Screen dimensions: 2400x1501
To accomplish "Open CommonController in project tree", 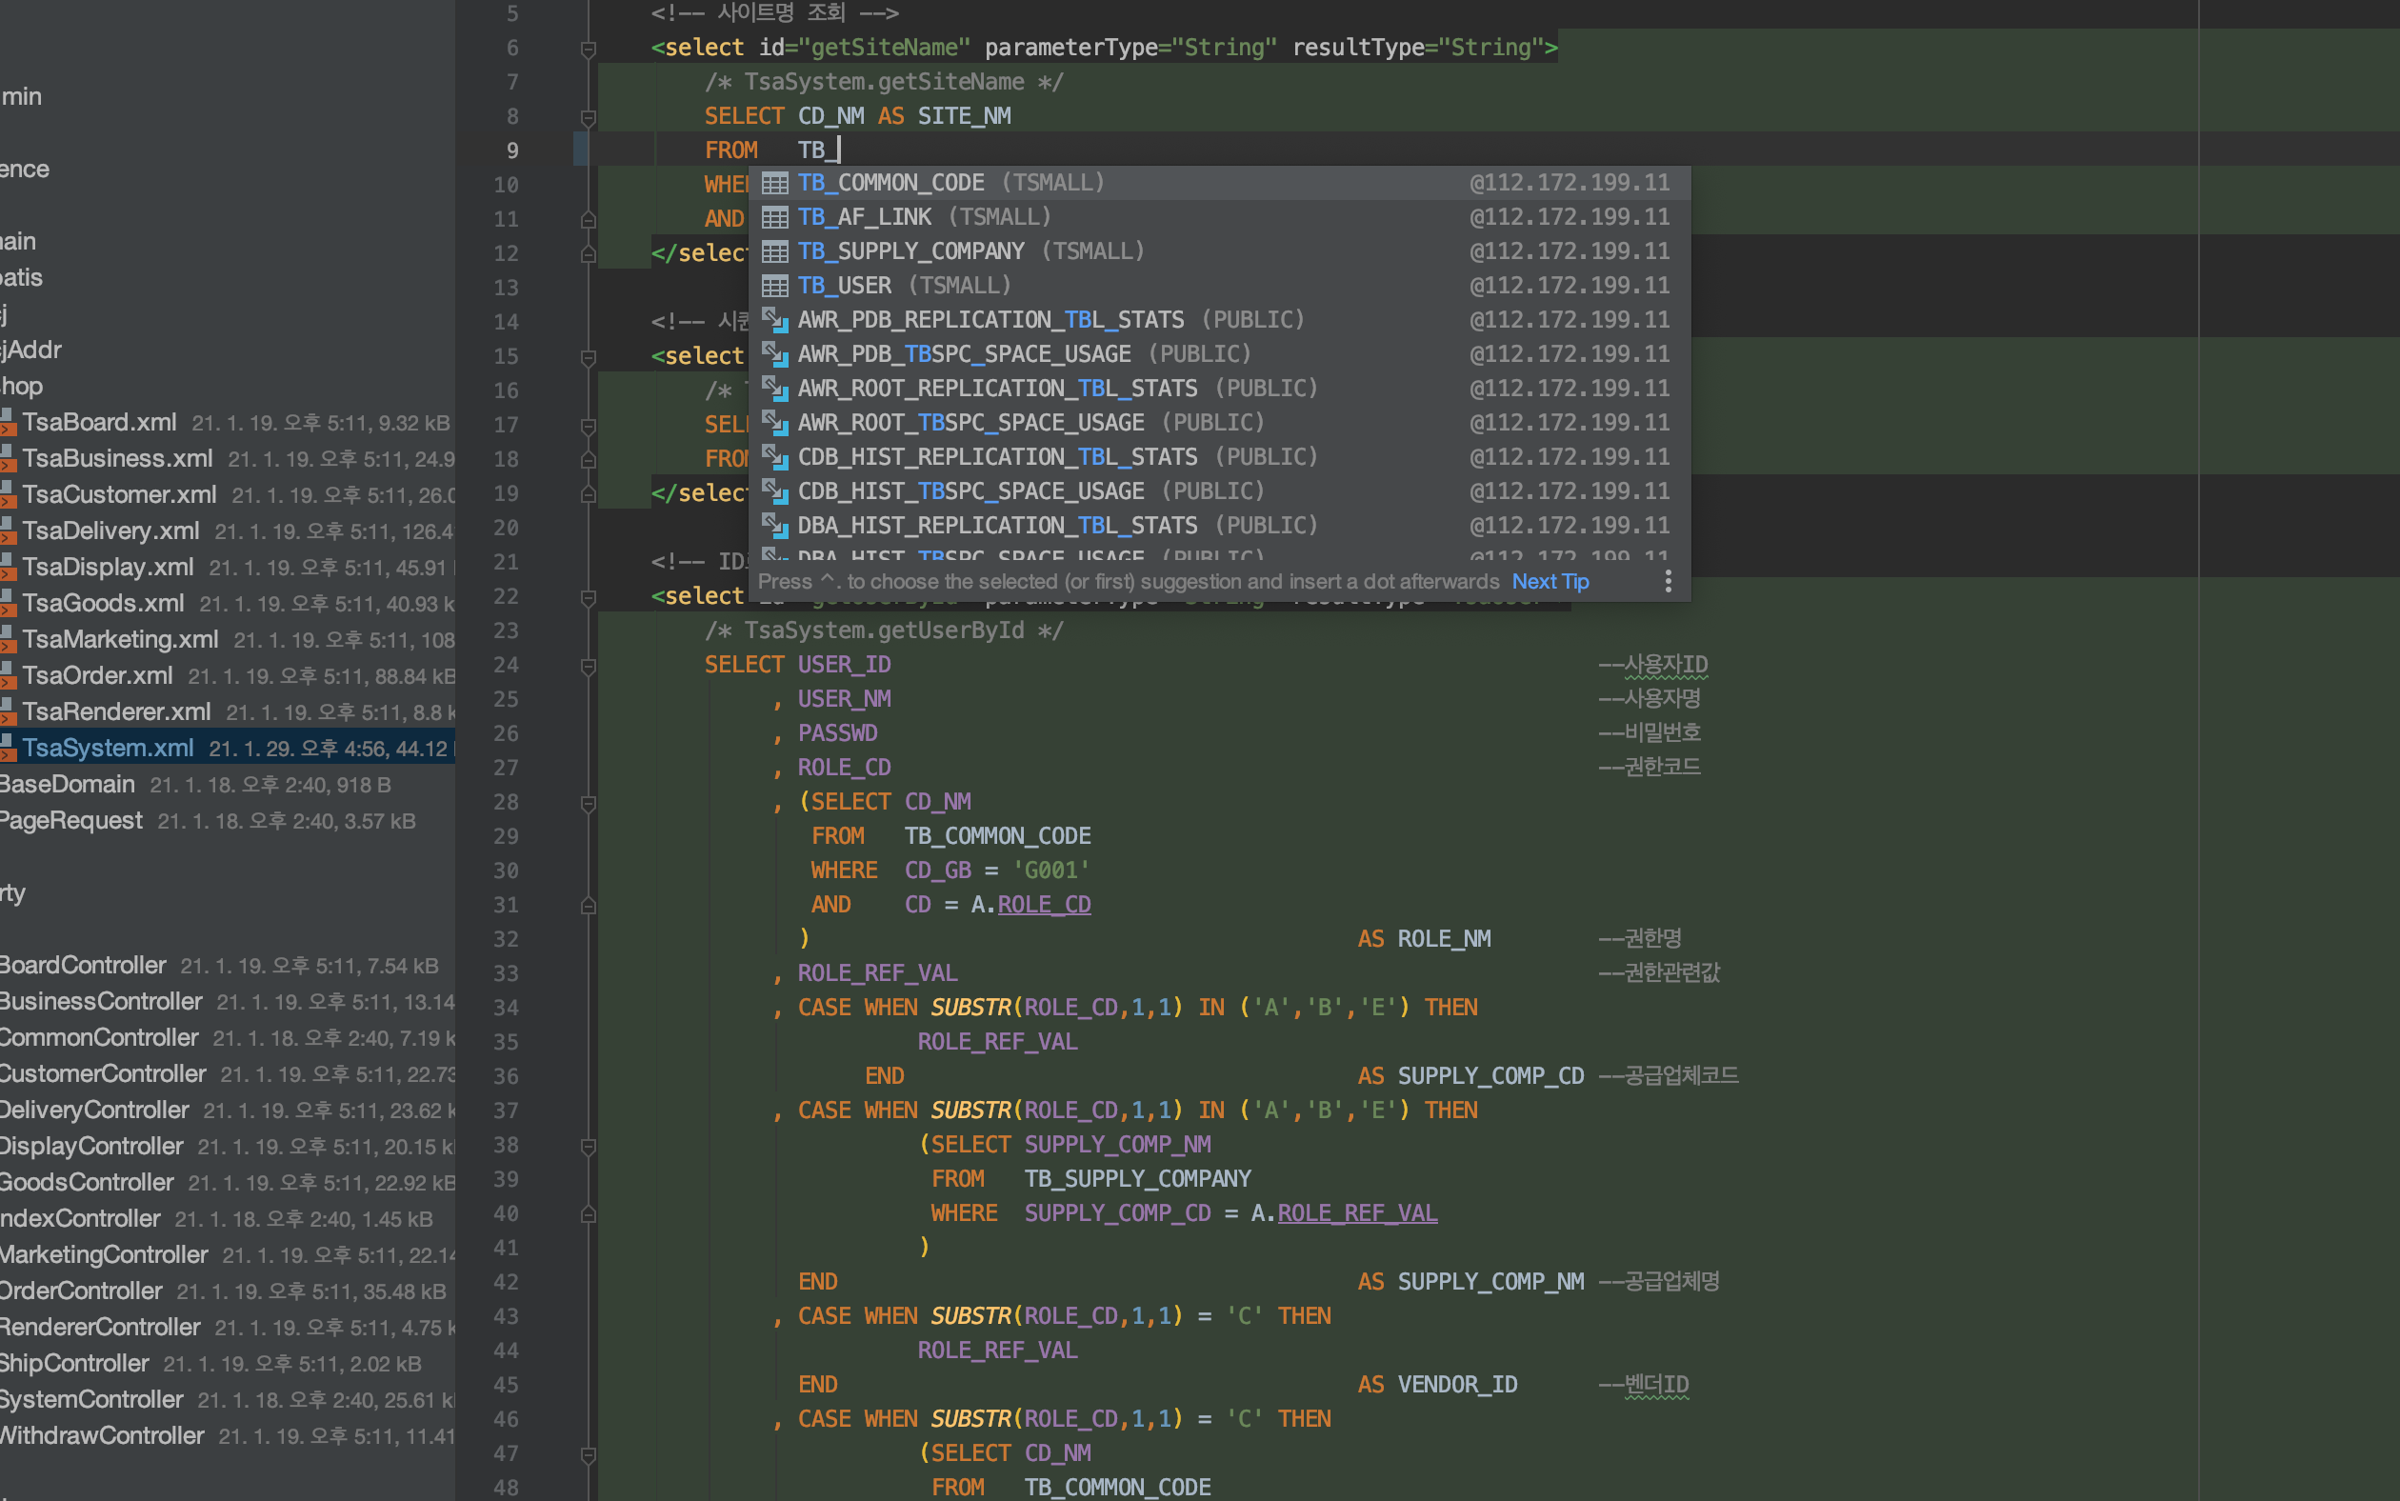I will (x=228, y=1038).
